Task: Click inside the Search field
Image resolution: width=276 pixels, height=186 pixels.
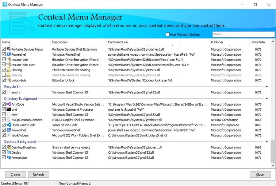Action: point(242,34)
